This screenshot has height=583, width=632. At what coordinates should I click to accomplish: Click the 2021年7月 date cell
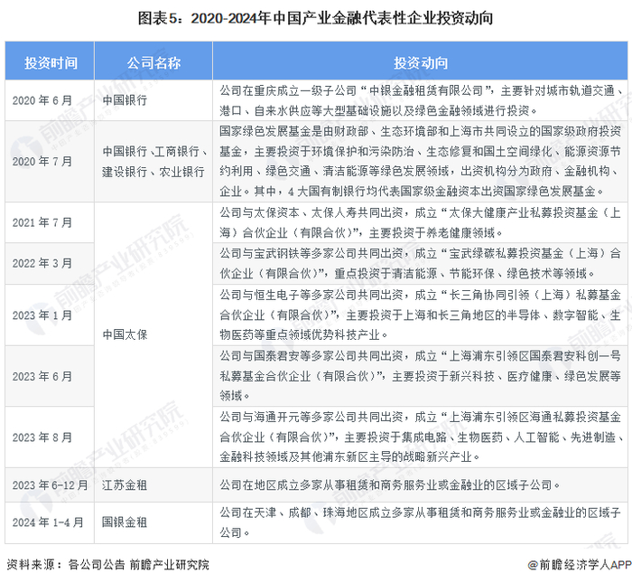point(50,222)
